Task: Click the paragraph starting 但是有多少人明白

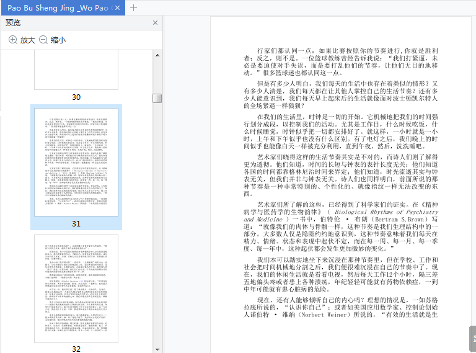Action: pyautogui.click(x=341, y=95)
